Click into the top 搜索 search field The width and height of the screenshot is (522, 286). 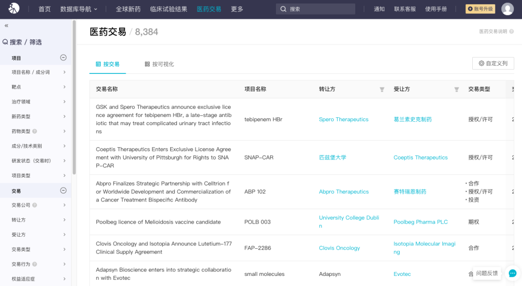[316, 9]
